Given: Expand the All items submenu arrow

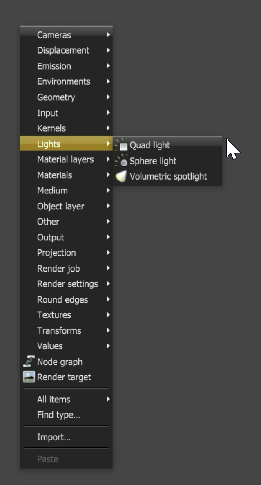Looking at the screenshot, I should (x=108, y=399).
